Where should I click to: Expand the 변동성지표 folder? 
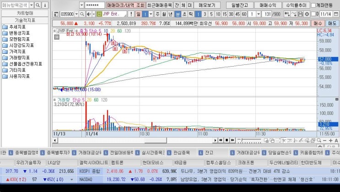coord(16,33)
